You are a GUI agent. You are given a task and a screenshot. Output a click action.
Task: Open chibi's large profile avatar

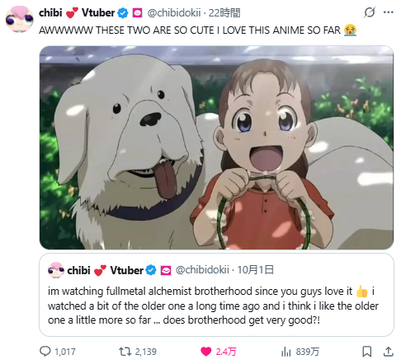click(20, 19)
